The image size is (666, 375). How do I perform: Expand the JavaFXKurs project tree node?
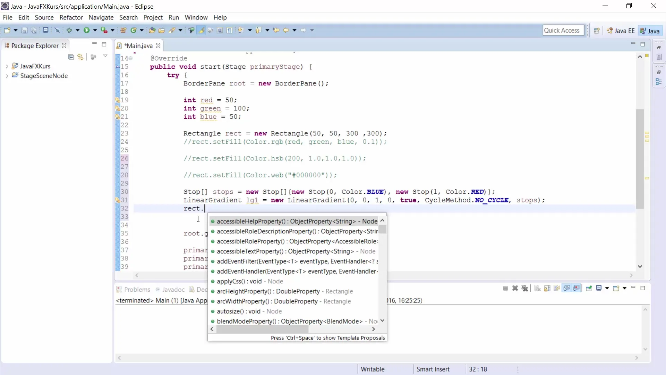click(x=7, y=66)
